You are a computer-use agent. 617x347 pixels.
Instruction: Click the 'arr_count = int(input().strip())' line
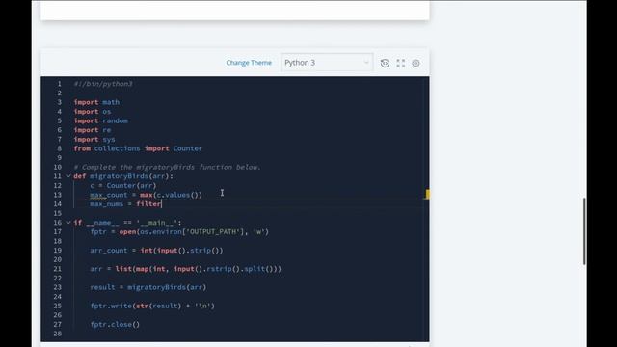pyautogui.click(x=156, y=251)
